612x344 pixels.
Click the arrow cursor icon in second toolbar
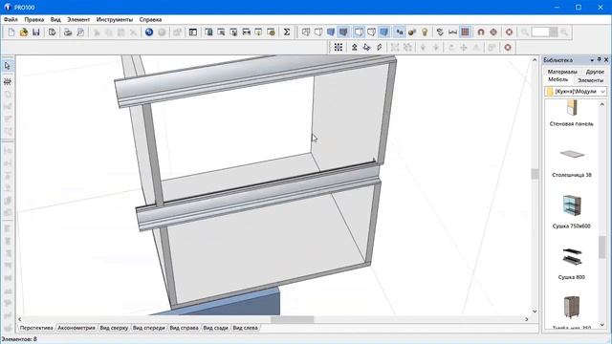(x=366, y=47)
